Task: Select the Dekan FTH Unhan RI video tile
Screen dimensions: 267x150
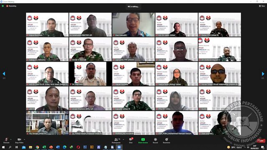Action: 220,25
